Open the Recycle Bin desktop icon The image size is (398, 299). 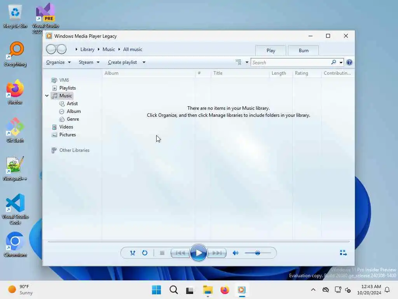(x=15, y=16)
